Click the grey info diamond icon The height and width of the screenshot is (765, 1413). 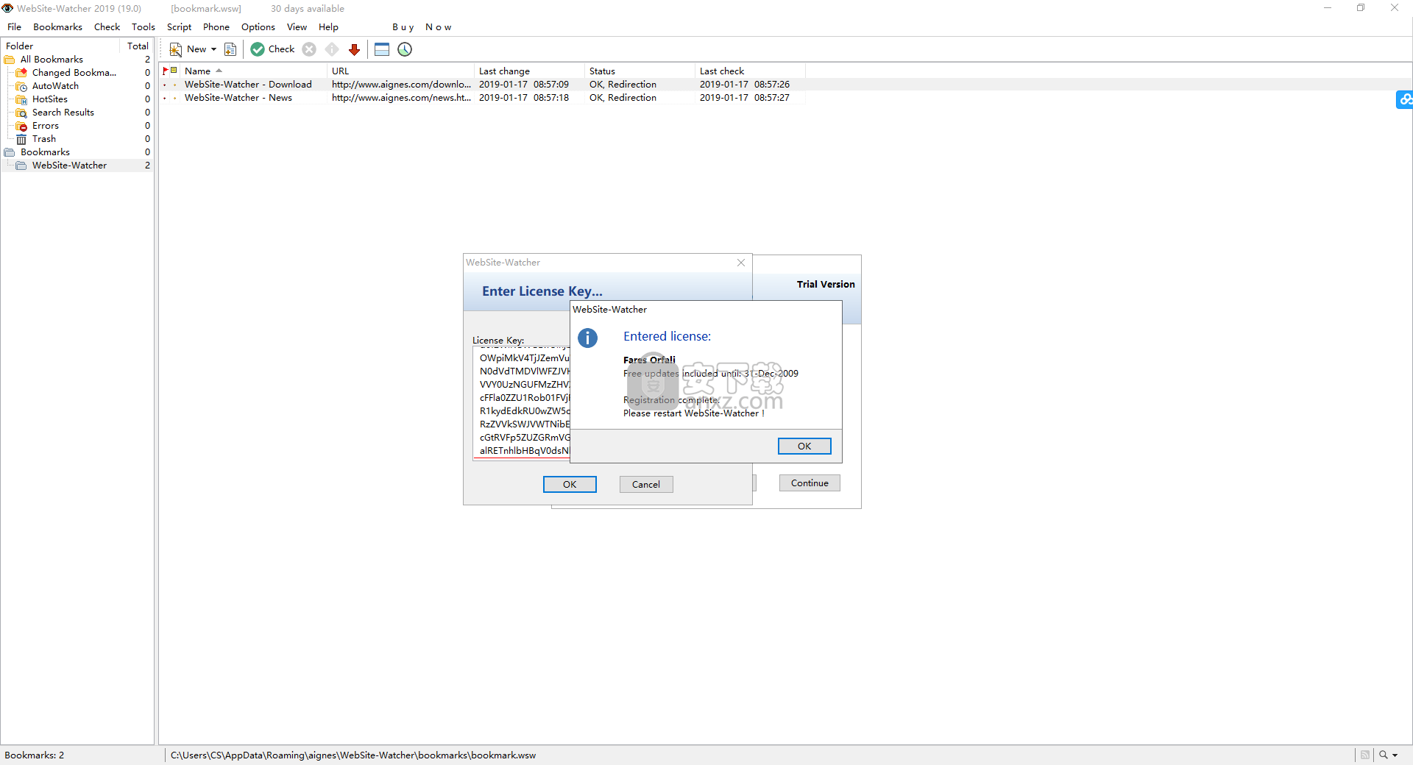tap(332, 49)
